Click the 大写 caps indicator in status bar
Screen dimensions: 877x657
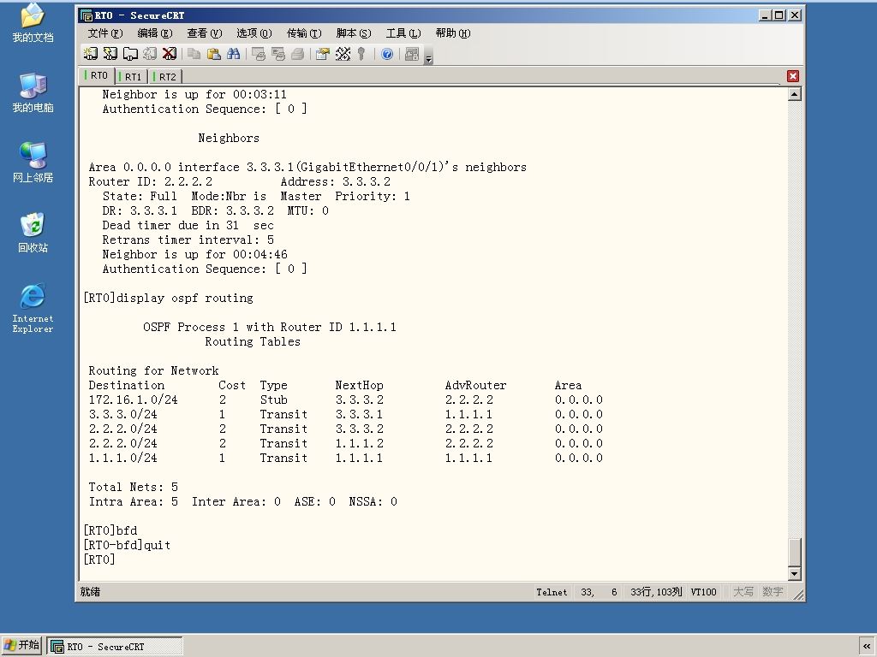coord(743,592)
